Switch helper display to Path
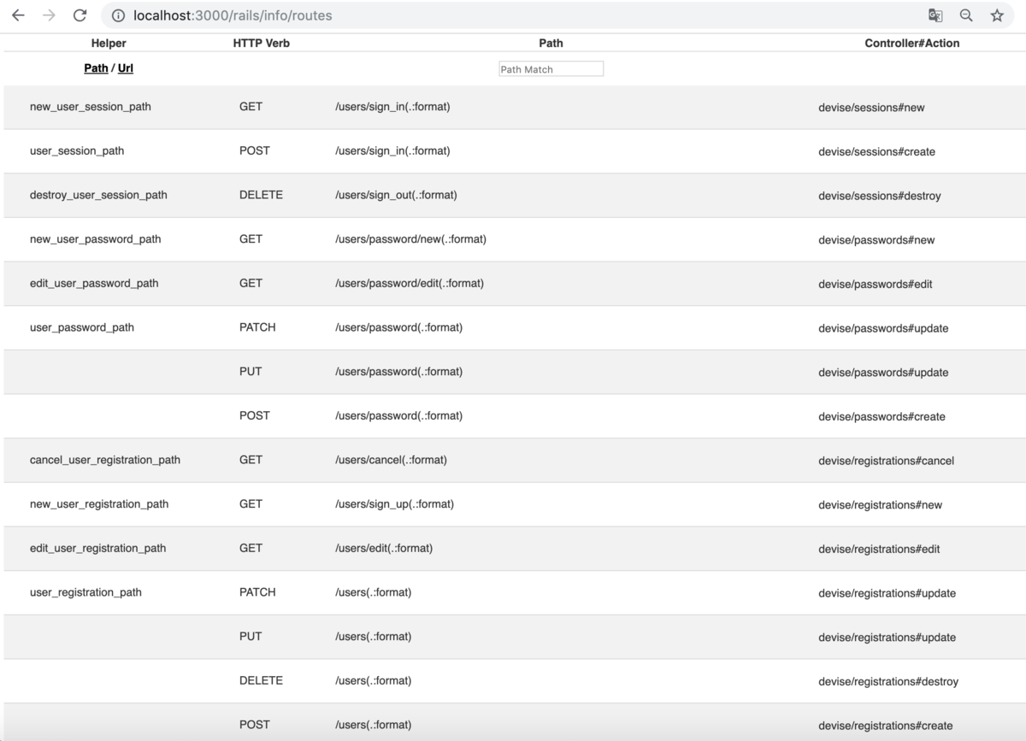Screen dimensions: 1026x741 tap(96, 68)
